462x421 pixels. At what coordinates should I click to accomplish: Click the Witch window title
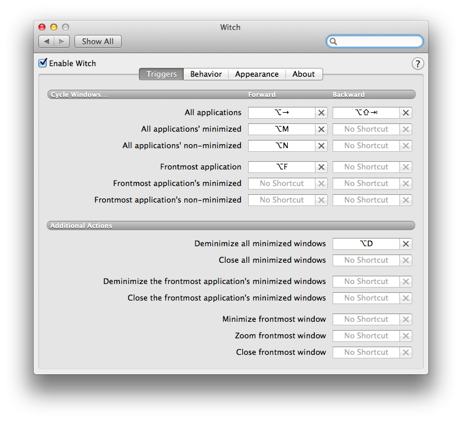230,27
